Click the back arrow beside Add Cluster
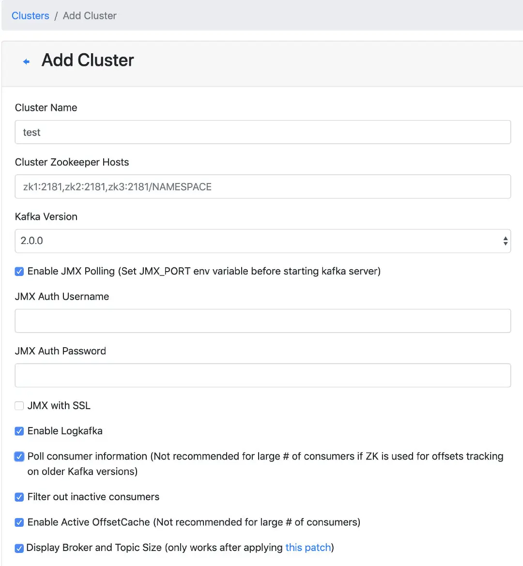523x566 pixels. coord(27,61)
